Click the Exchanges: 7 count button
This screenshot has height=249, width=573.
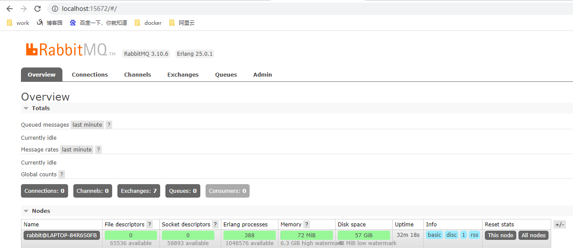pos(139,191)
